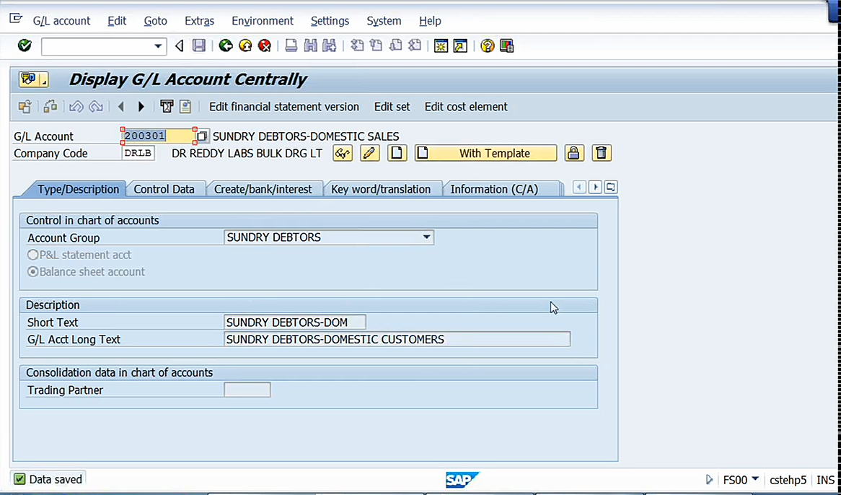The width and height of the screenshot is (841, 495).
Task: Open the G/L account menu
Action: point(62,21)
